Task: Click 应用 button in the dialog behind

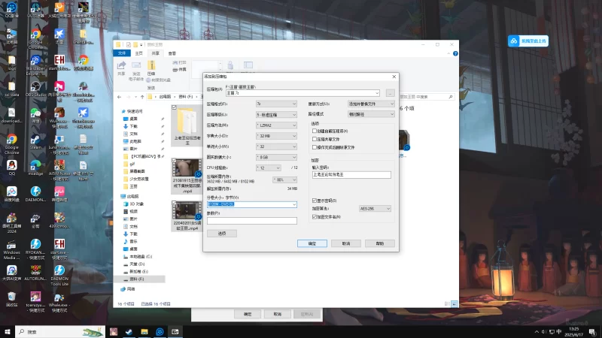Action: (307, 314)
